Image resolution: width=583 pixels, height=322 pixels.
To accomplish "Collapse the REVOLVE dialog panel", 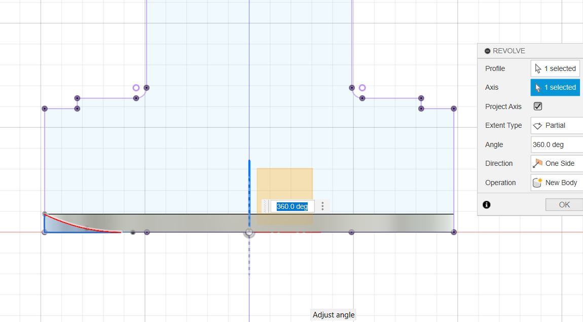I will (487, 51).
